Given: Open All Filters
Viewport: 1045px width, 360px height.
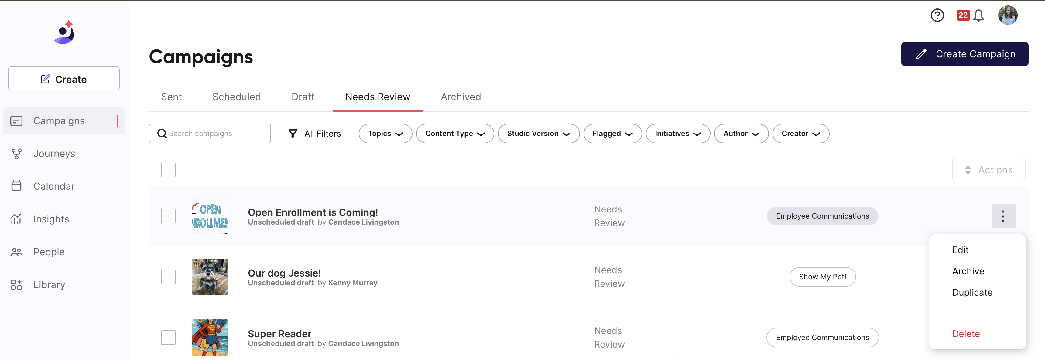Looking at the screenshot, I should (314, 134).
